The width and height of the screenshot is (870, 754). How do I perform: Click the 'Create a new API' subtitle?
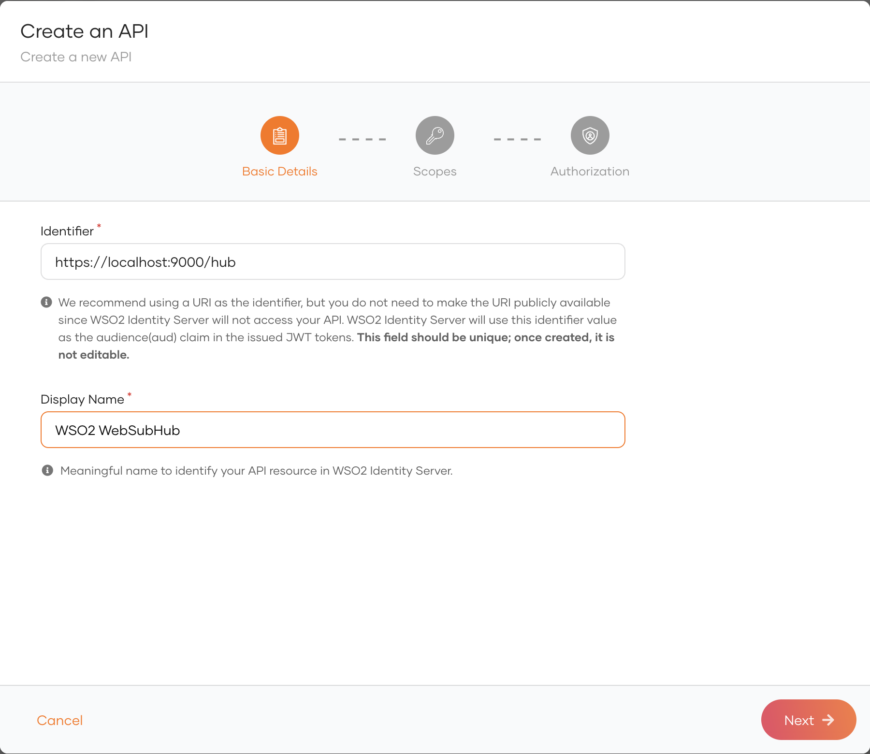(x=76, y=57)
